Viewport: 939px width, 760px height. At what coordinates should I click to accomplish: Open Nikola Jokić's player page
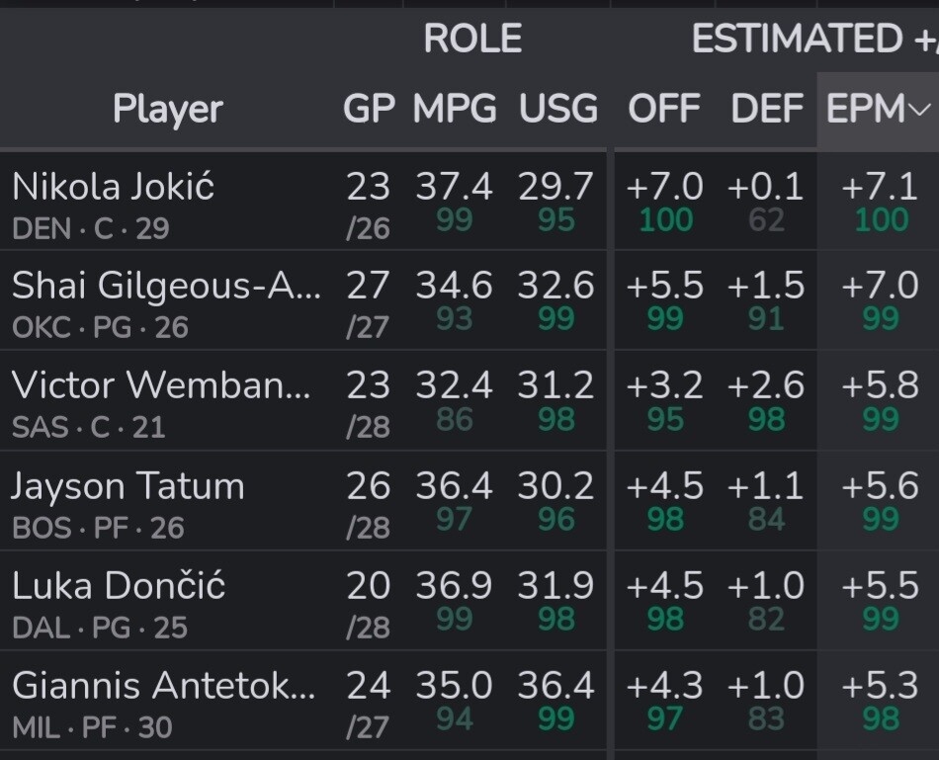[113, 186]
